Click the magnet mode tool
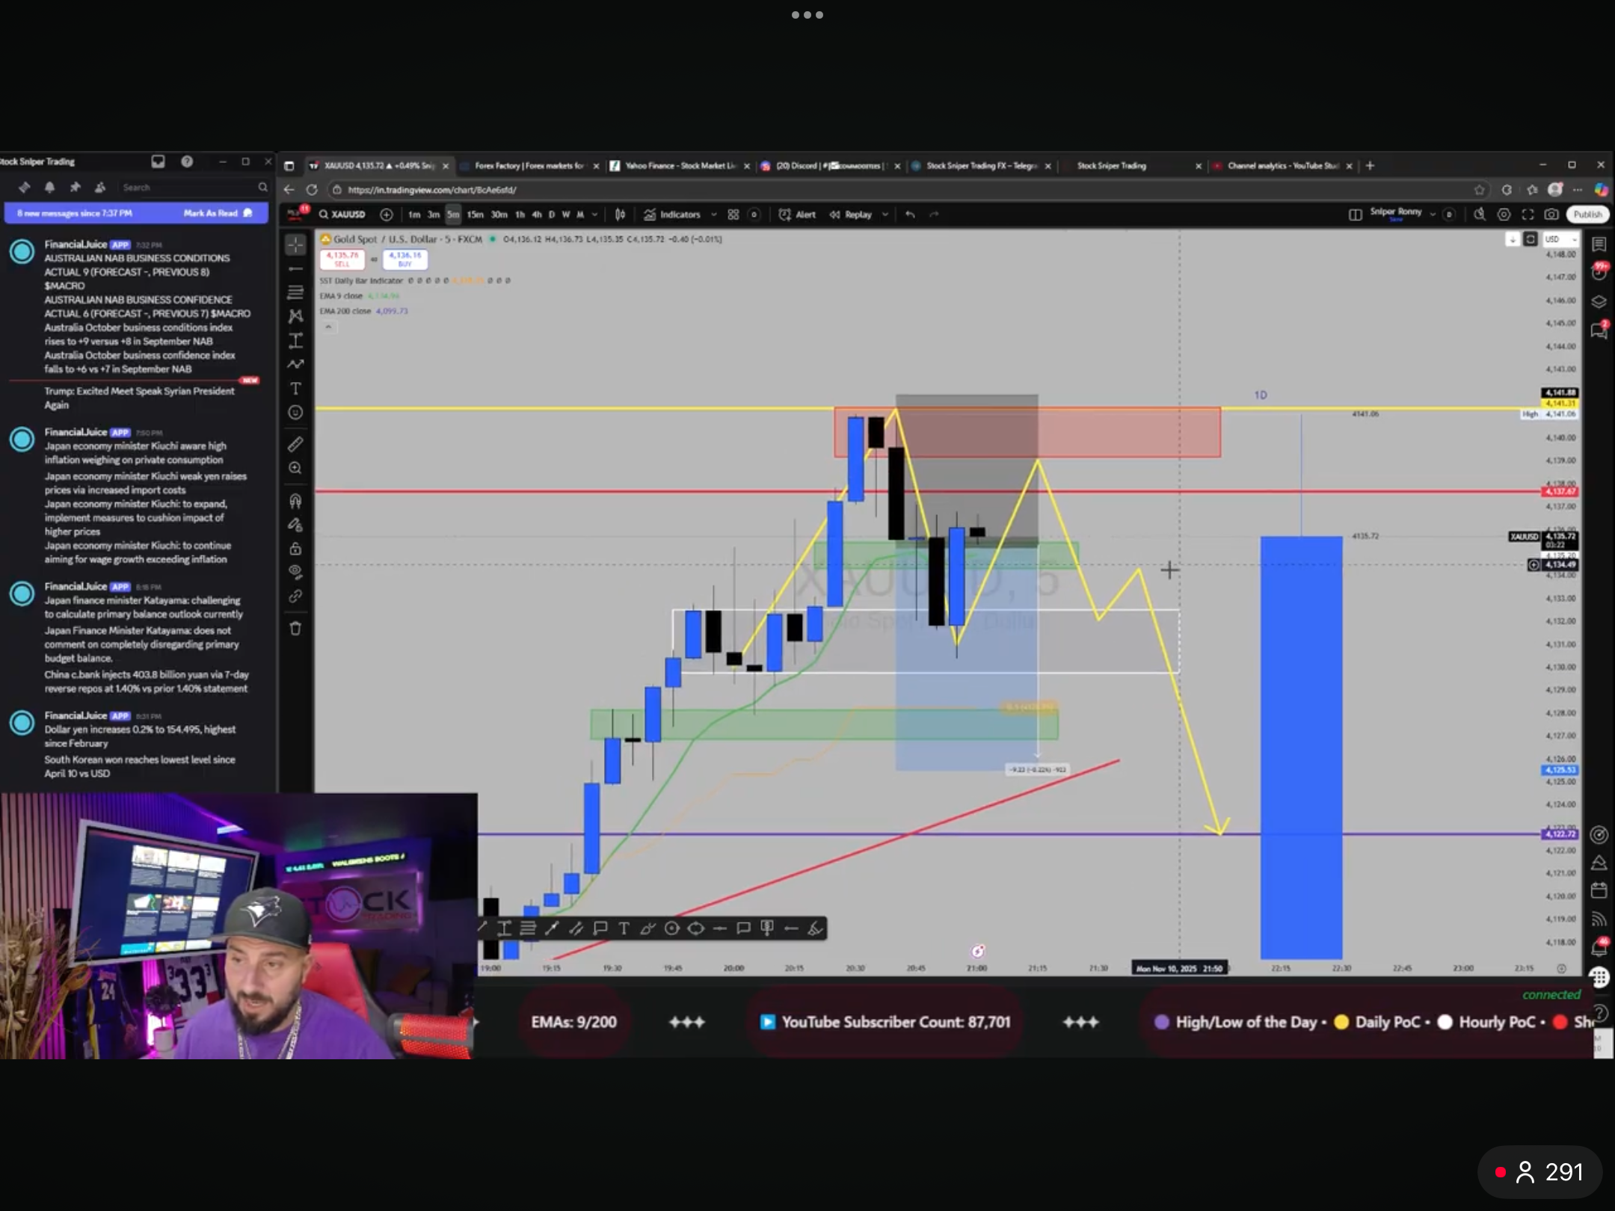Viewport: 1615px width, 1211px height. tap(295, 501)
